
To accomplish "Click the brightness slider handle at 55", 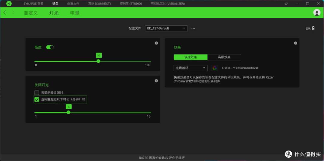I will 98,61.
